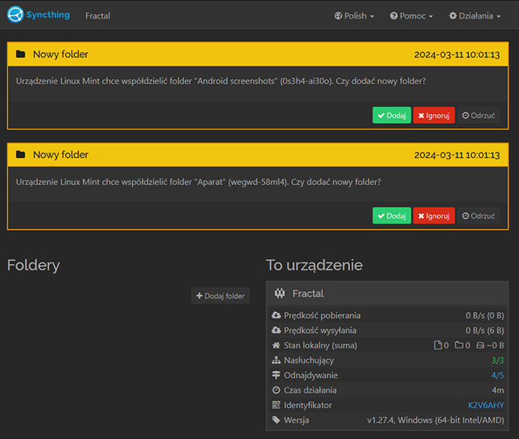The image size is (519, 439).
Task: Click the home icon by Stan lokalny
Action: [276, 345]
